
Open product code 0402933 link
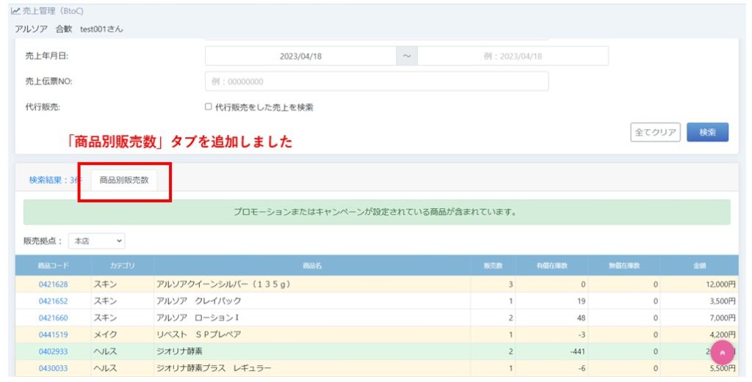[x=53, y=351]
